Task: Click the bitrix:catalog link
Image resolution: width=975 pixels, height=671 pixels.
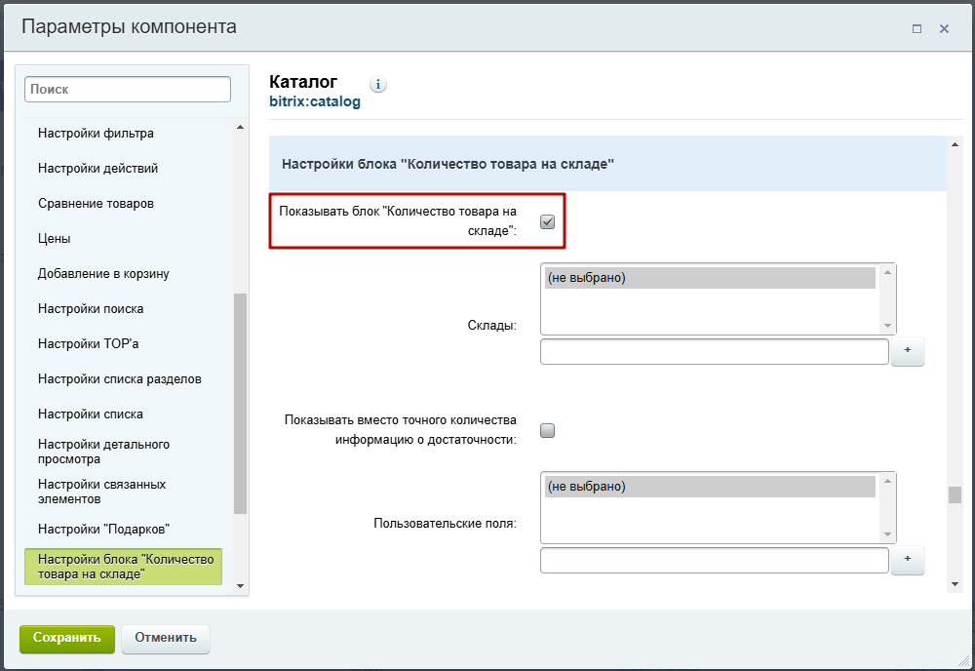Action: (315, 101)
